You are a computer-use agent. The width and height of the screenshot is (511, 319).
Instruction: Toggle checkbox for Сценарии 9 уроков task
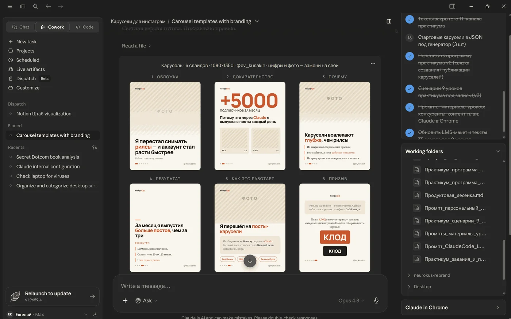point(410,89)
